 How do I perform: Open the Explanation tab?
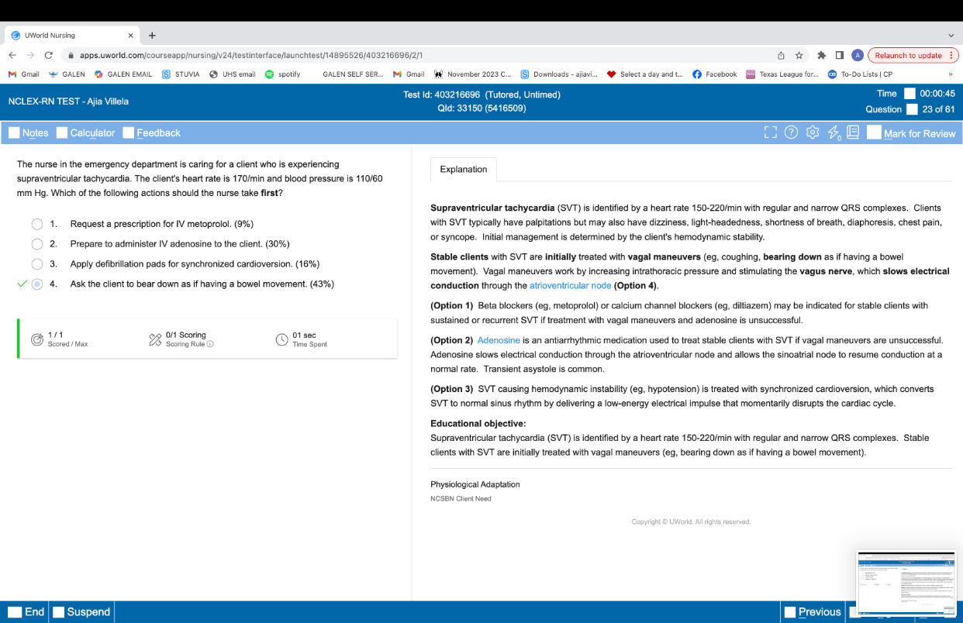[464, 170]
